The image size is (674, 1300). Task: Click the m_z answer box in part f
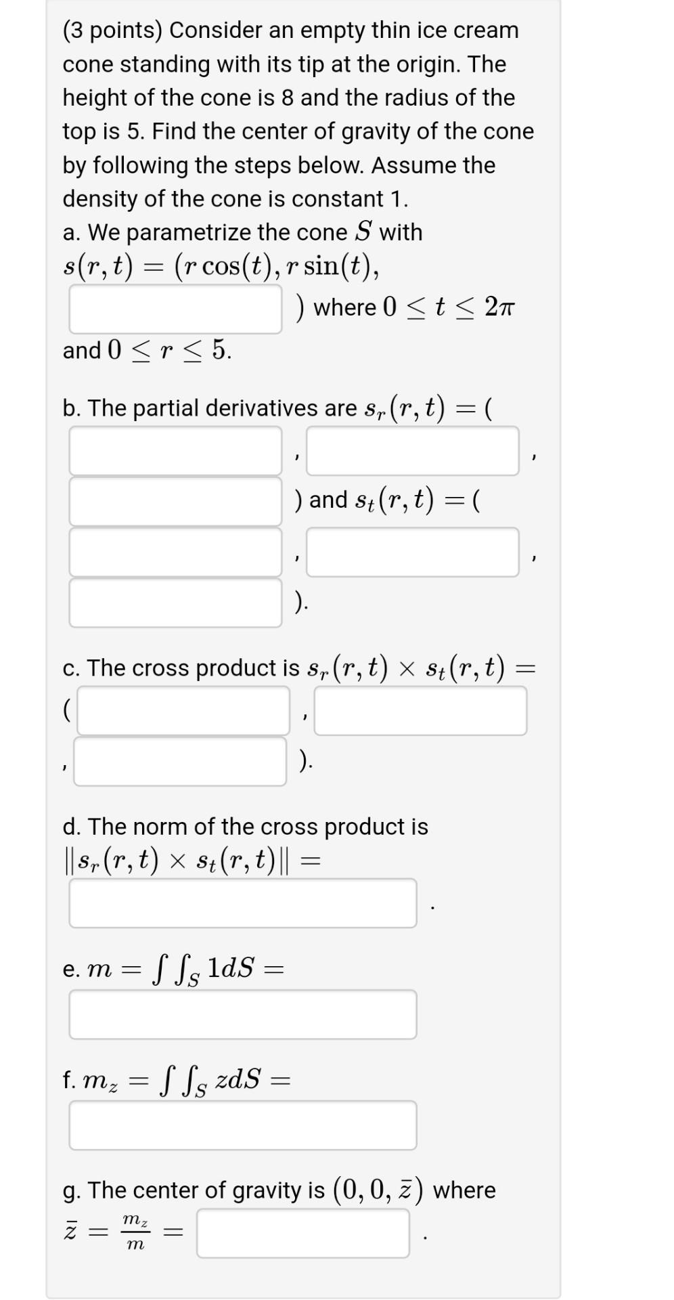click(242, 1125)
